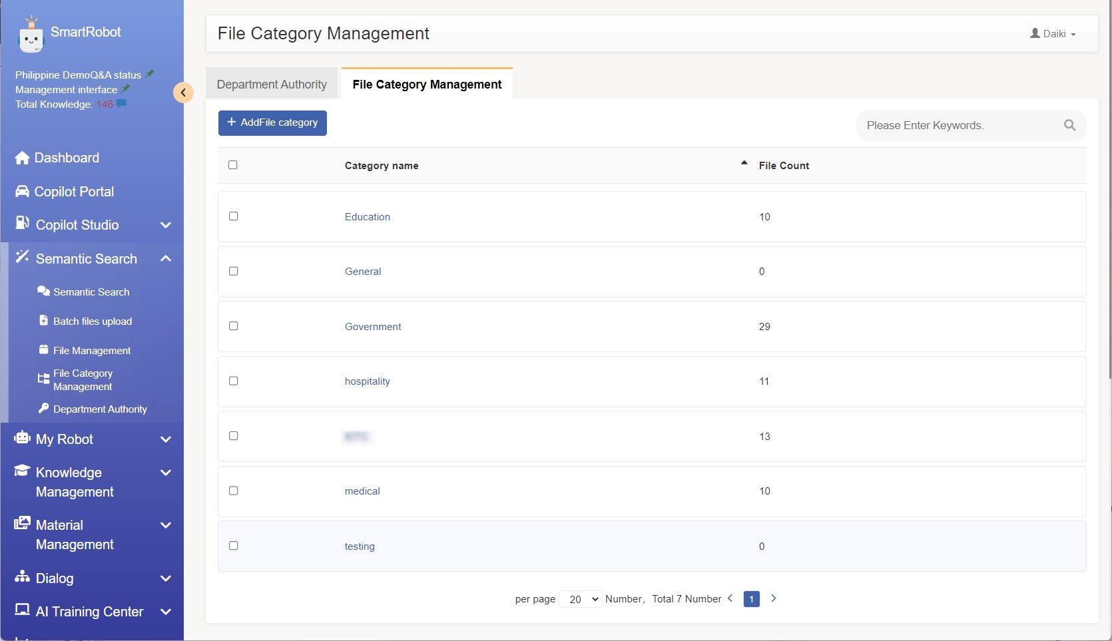Collapse the Semantic Search section
The width and height of the screenshot is (1112, 641).
click(165, 258)
